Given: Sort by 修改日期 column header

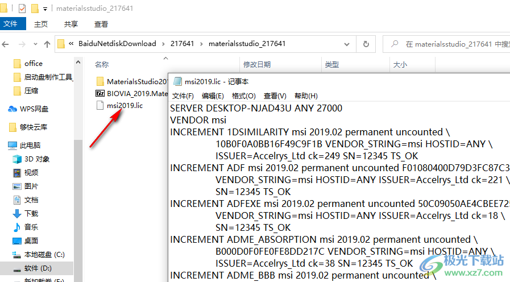Looking at the screenshot, I should coord(257,64).
